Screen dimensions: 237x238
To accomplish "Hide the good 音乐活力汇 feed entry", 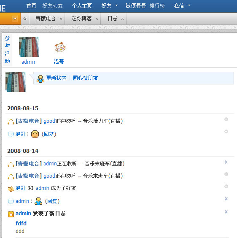I will [226, 119].
